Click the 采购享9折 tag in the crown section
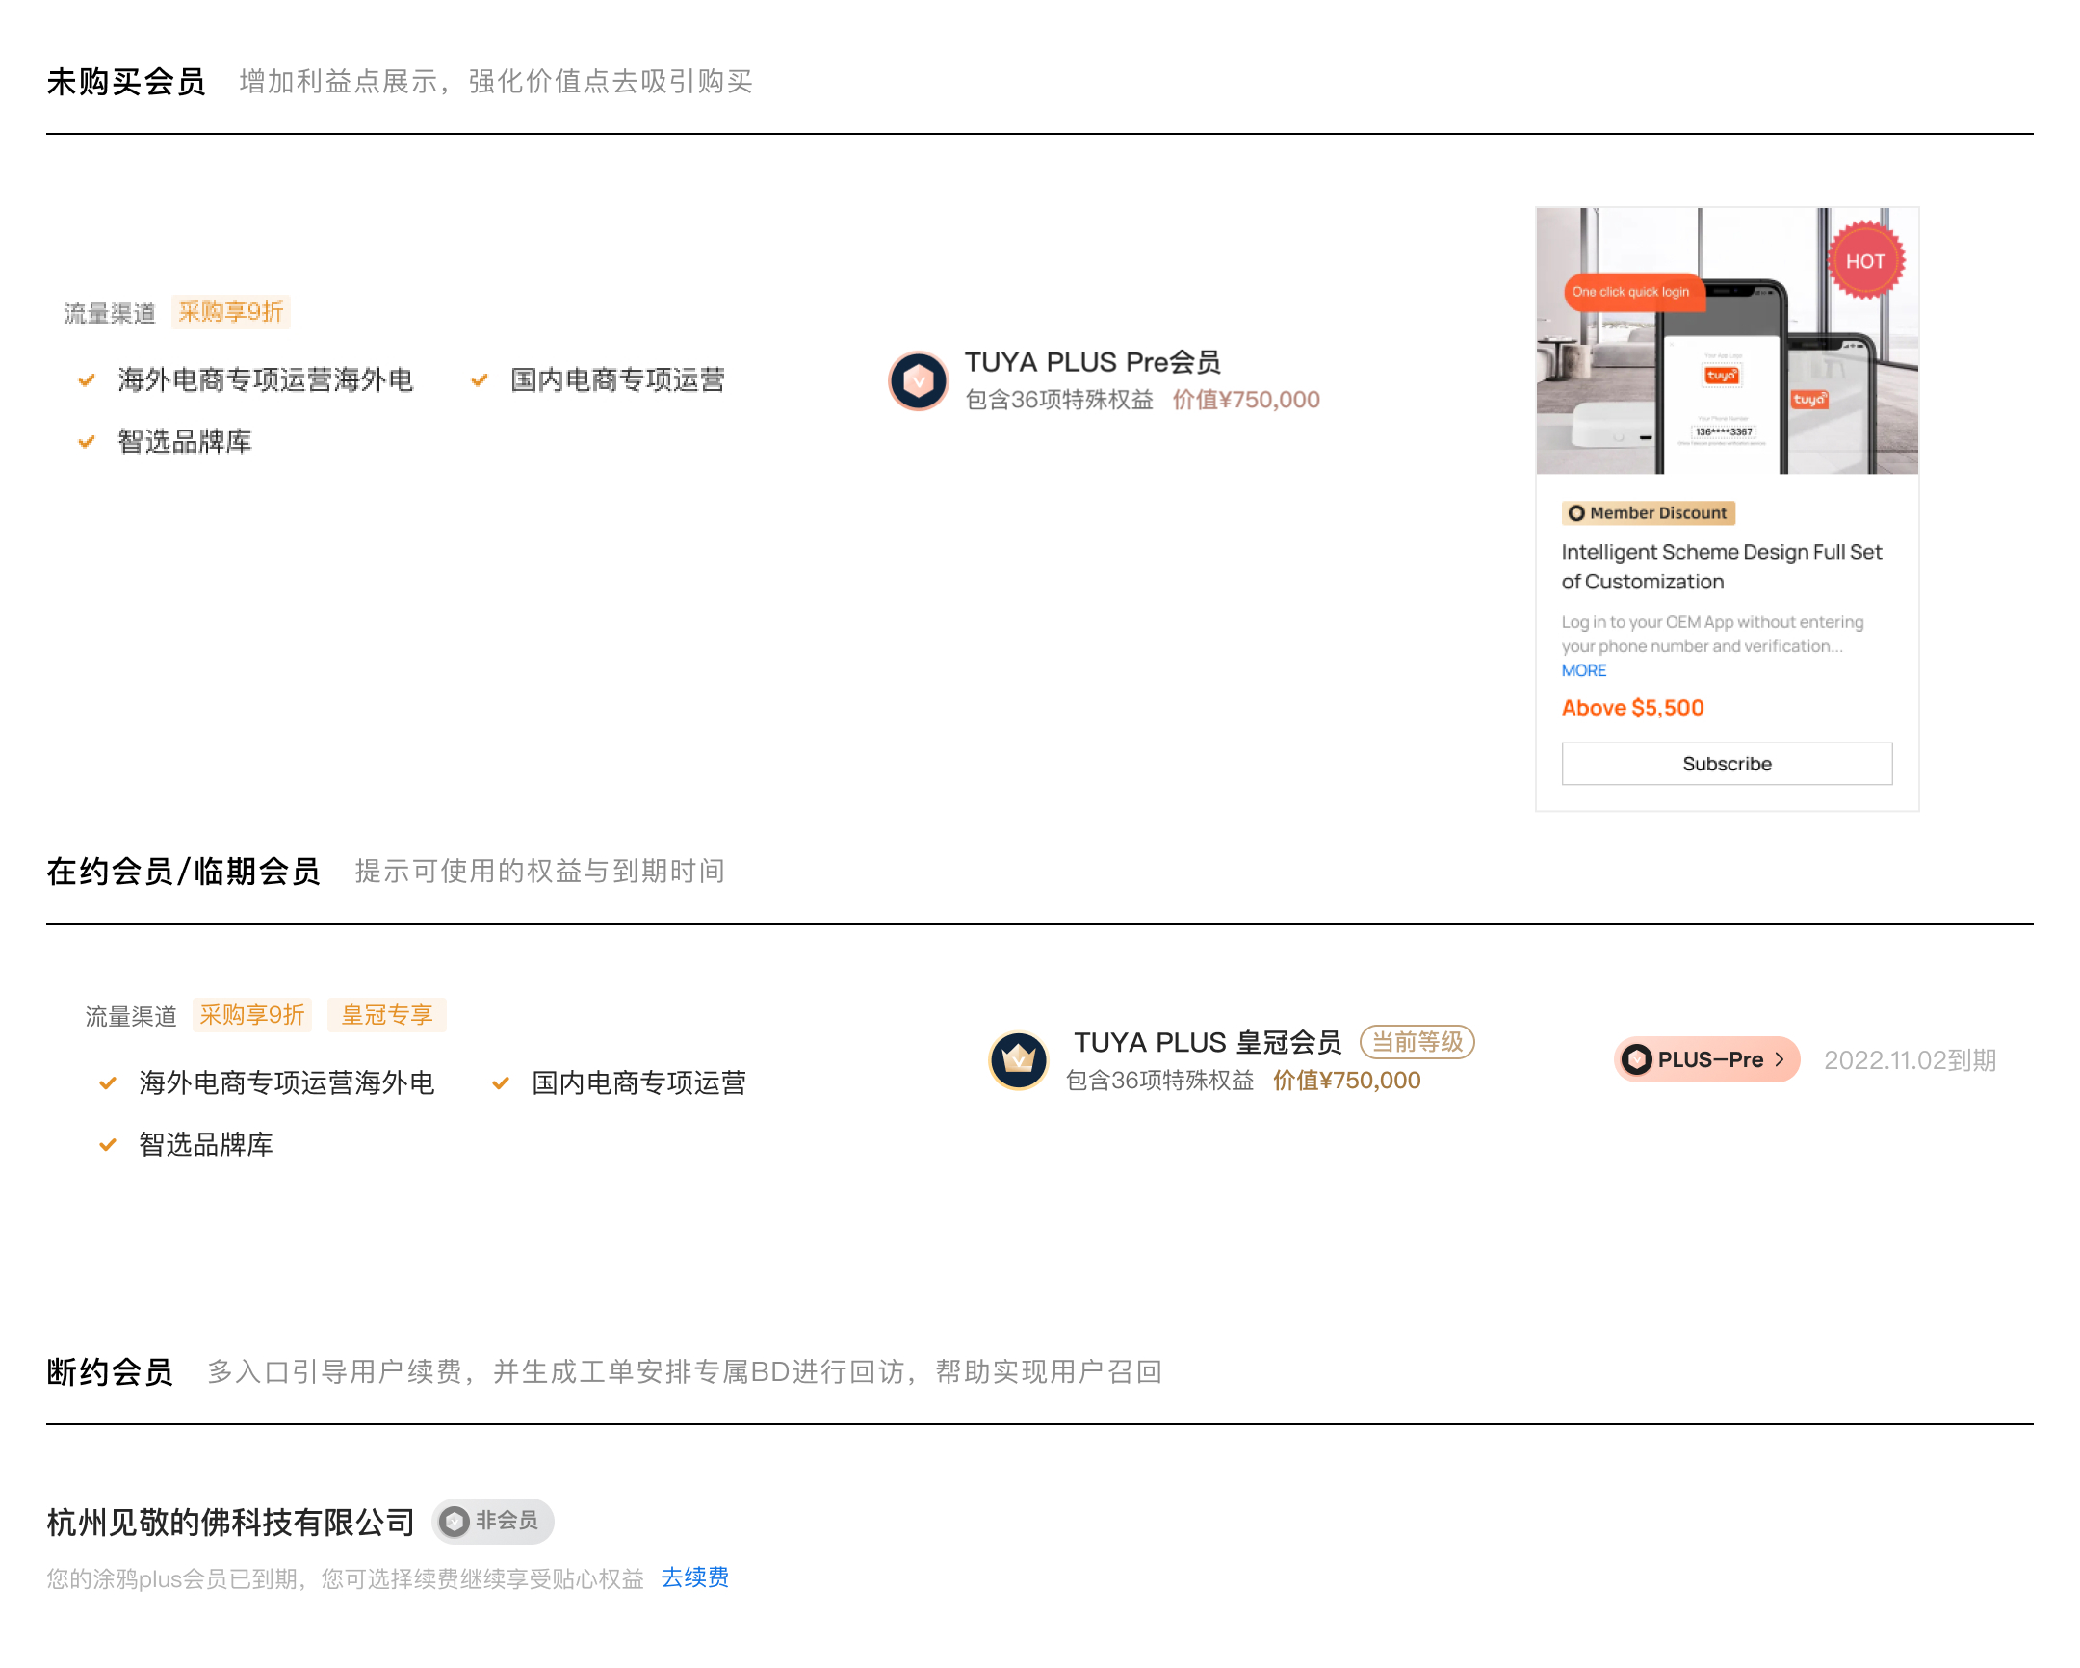 (x=251, y=1015)
